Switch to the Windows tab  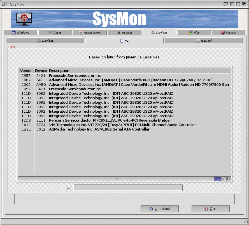[x=20, y=32]
